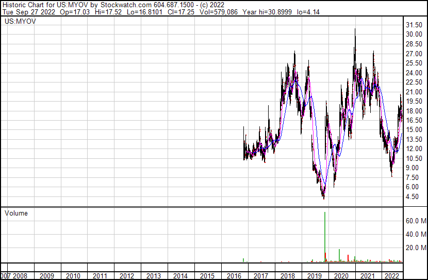The image size is (428, 280).
Task: Click the all-time high price peak near 30
Action: click(355, 30)
